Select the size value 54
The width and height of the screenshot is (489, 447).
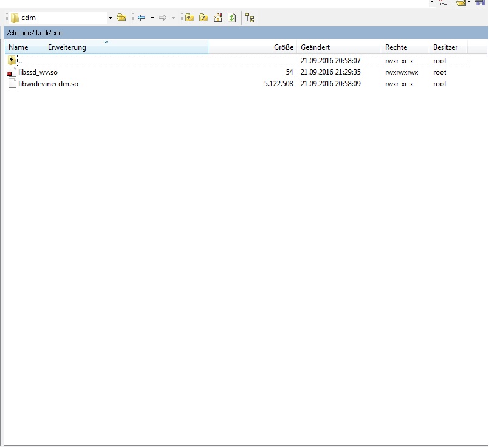(x=289, y=72)
